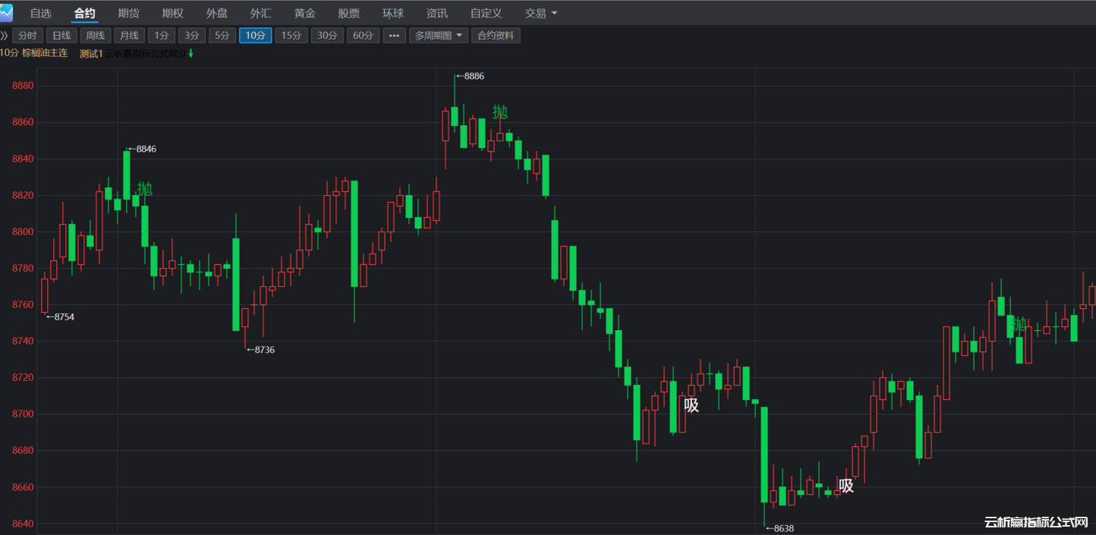Set chart period to 3分
The image size is (1096, 535).
point(192,36)
